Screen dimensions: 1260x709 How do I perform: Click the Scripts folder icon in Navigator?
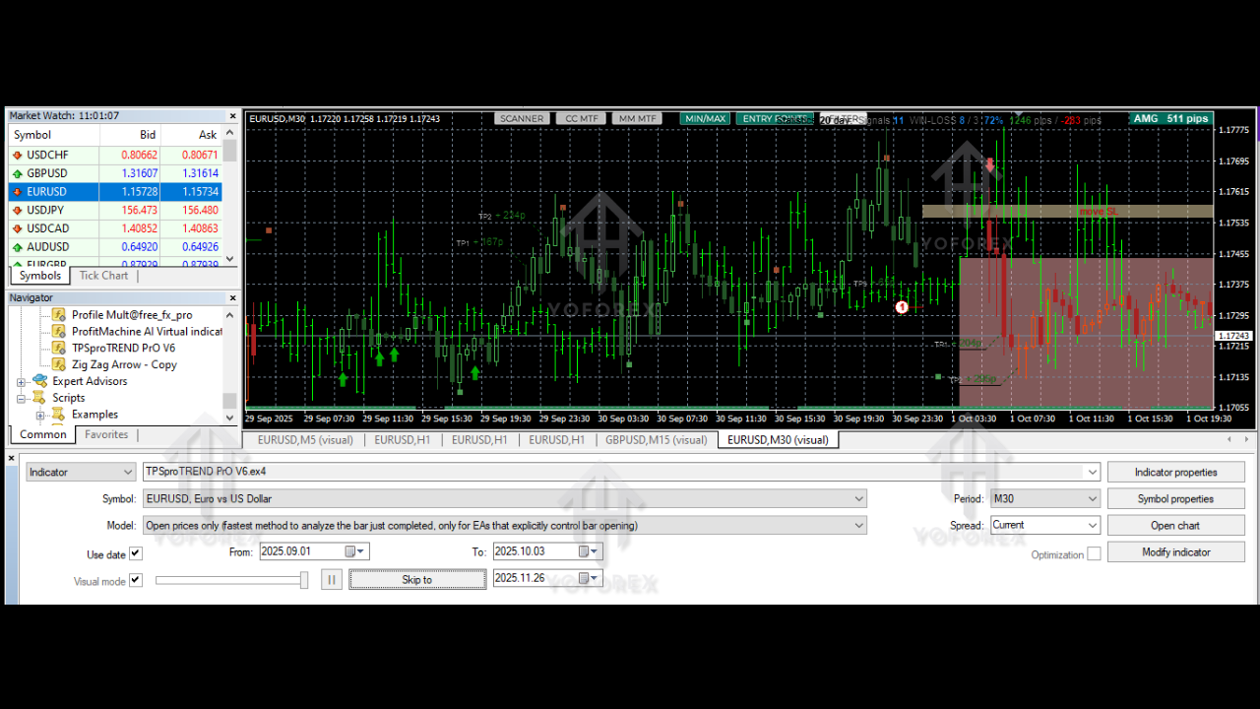tap(39, 398)
